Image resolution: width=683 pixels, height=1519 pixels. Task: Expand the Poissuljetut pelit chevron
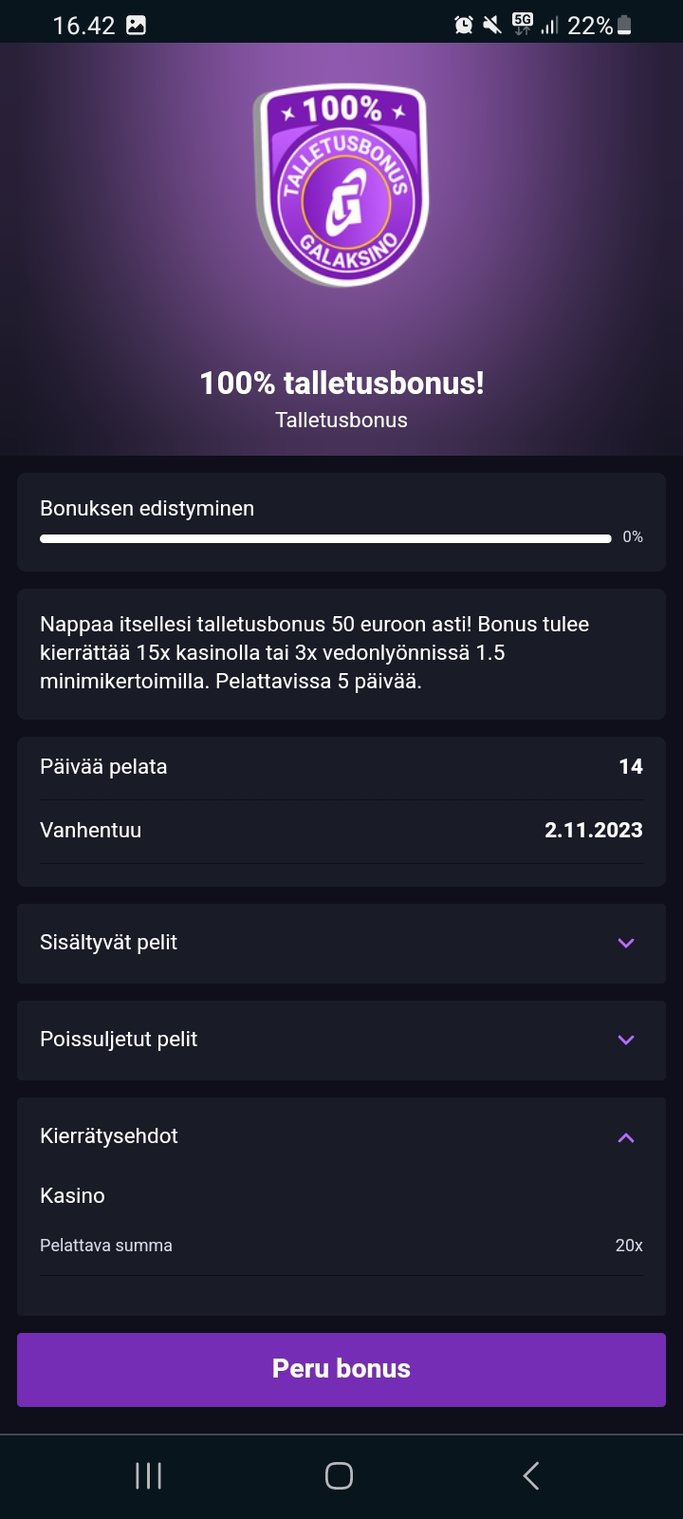[625, 1040]
